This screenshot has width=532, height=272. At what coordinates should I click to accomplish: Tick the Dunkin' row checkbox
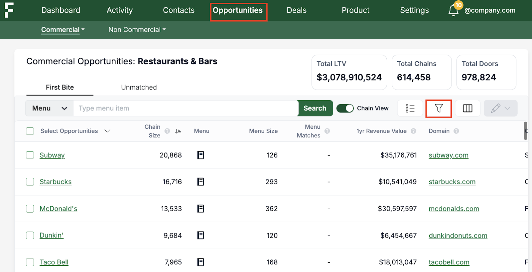tap(30, 235)
